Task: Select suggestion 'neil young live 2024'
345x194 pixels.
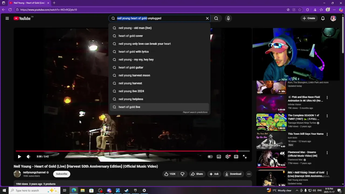Action: (x=160, y=91)
